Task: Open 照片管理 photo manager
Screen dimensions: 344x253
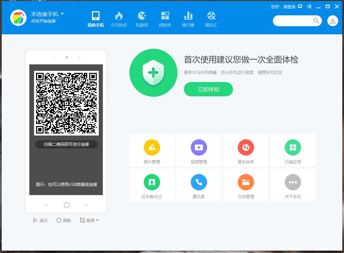Action: point(152,150)
